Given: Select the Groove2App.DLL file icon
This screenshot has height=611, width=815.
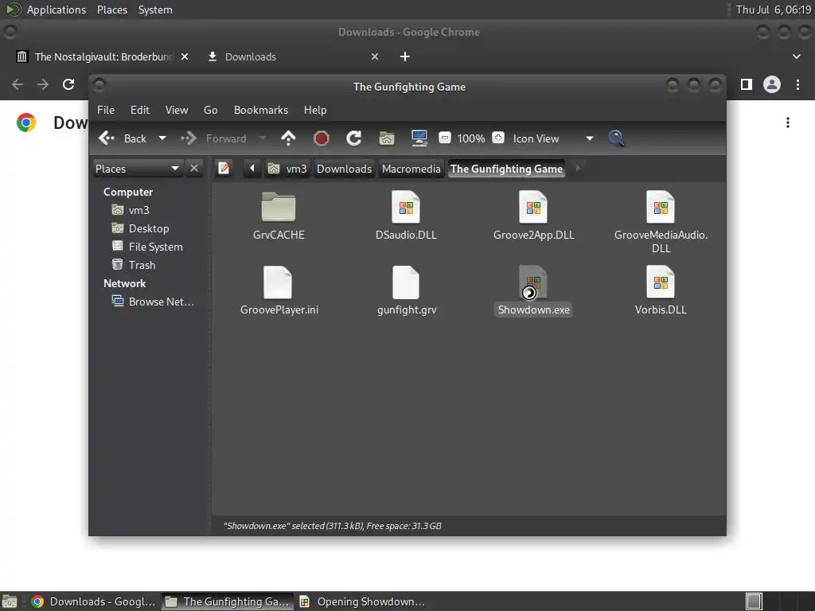Looking at the screenshot, I should [533, 207].
